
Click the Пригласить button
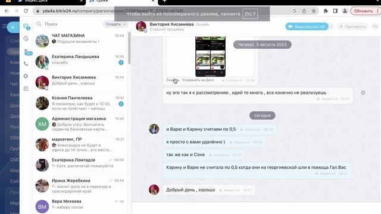point(352,26)
